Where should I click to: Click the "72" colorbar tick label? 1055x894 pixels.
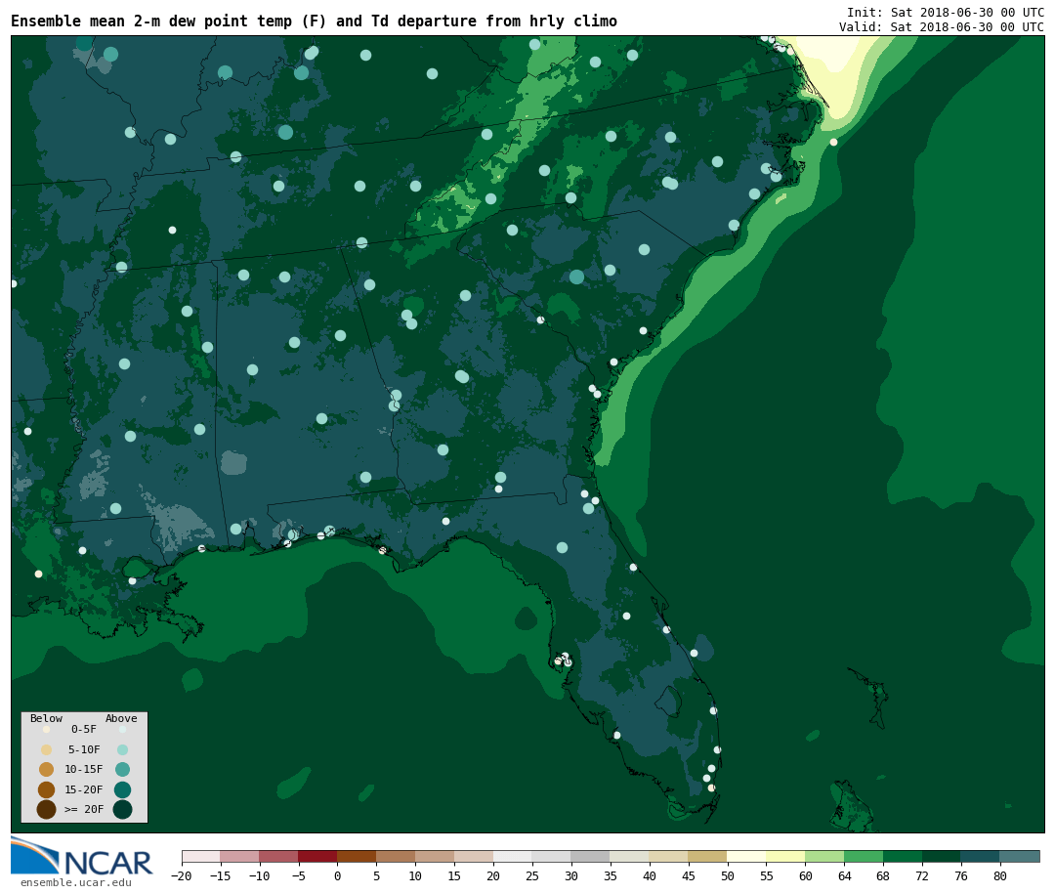coord(922,875)
